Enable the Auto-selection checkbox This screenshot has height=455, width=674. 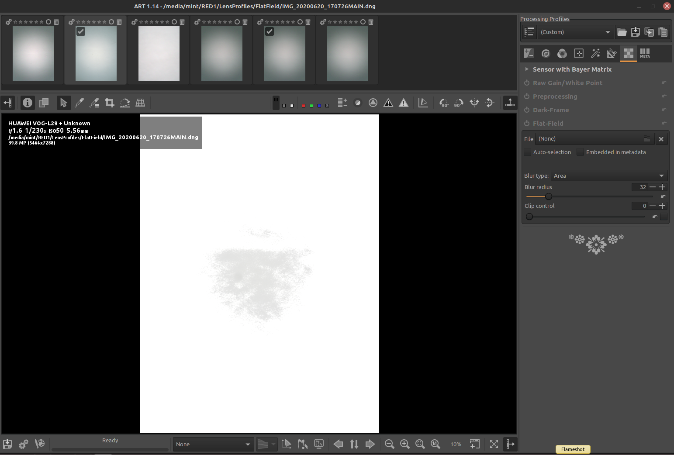click(x=528, y=152)
